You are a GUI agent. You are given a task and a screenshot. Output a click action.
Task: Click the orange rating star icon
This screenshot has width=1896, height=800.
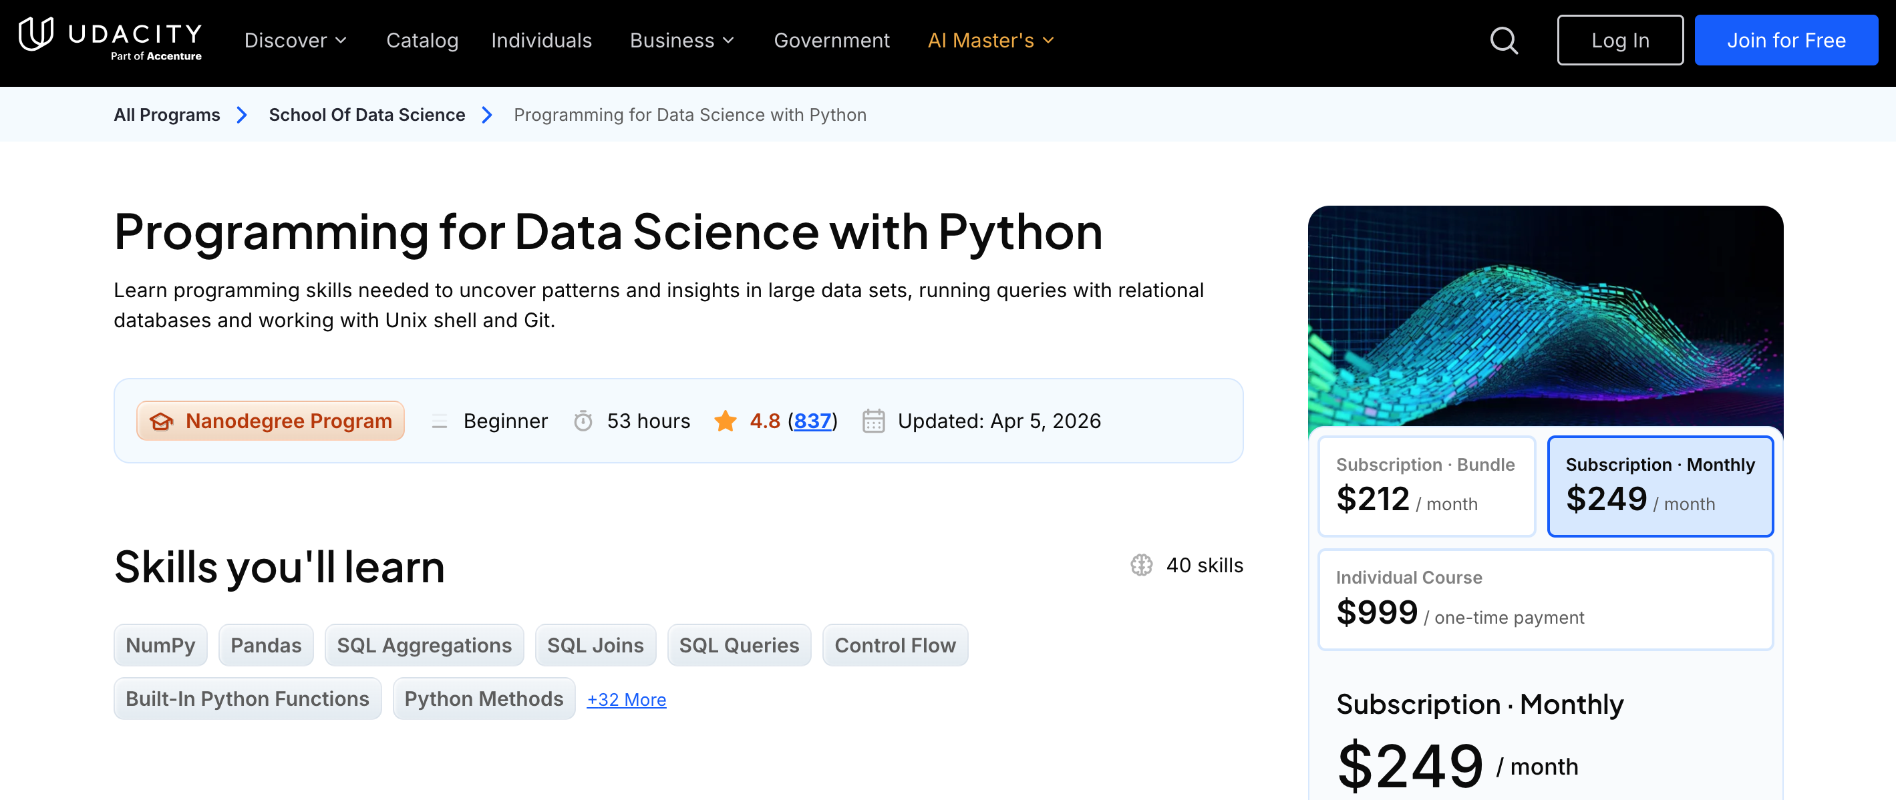pos(725,421)
